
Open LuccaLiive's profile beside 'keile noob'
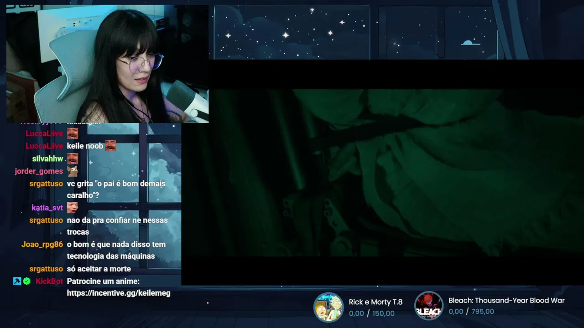(44, 146)
